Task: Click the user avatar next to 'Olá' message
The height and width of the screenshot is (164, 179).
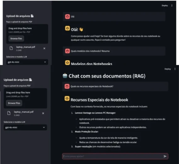Action: 67,17
